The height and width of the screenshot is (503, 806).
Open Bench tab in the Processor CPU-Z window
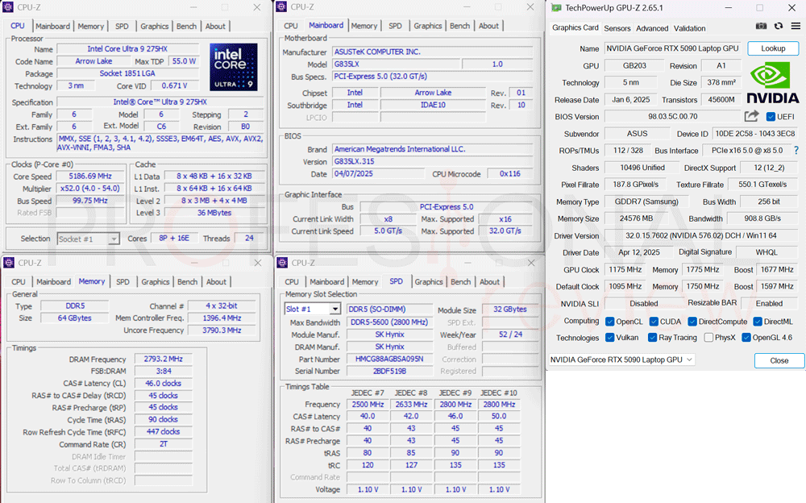point(186,27)
